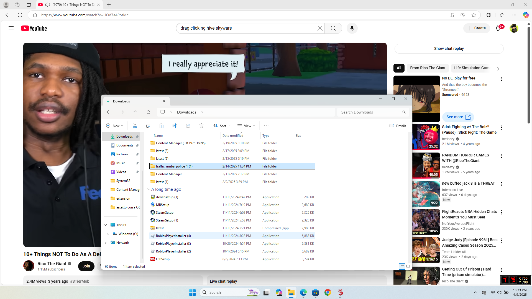
Task: Open Copilot in the Edge toolbar
Action: coord(526,15)
